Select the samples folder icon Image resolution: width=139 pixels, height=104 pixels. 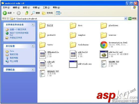73,35
